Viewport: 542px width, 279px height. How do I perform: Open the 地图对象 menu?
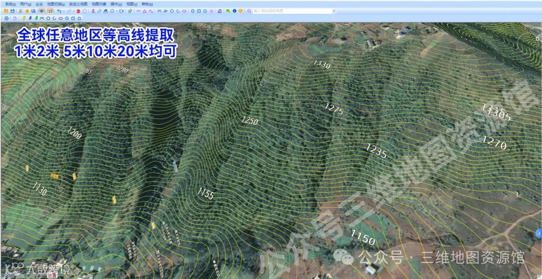tap(99, 4)
